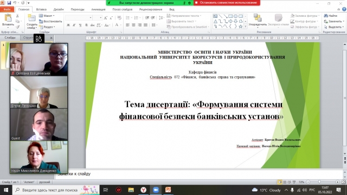Open Arrange (Упорядочить) dropdown

point(258,21)
